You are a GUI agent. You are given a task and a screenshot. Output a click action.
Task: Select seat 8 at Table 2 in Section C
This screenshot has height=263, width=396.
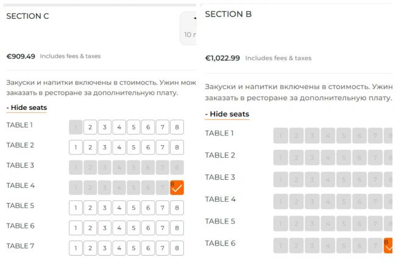(177, 148)
